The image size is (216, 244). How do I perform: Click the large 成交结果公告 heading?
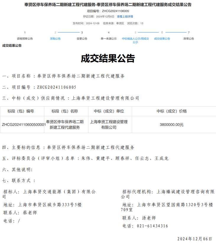tap(108, 59)
